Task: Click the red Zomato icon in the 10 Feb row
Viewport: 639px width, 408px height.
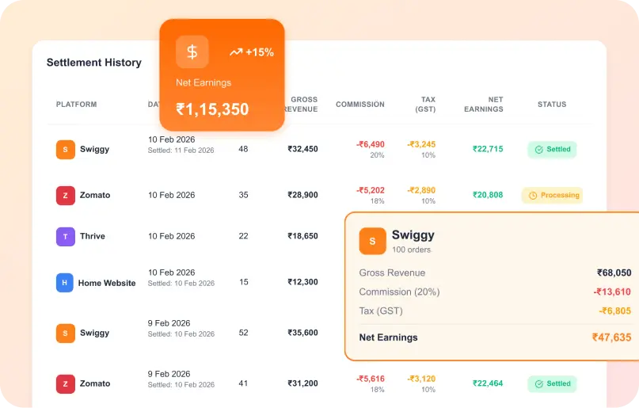Action: (65, 195)
